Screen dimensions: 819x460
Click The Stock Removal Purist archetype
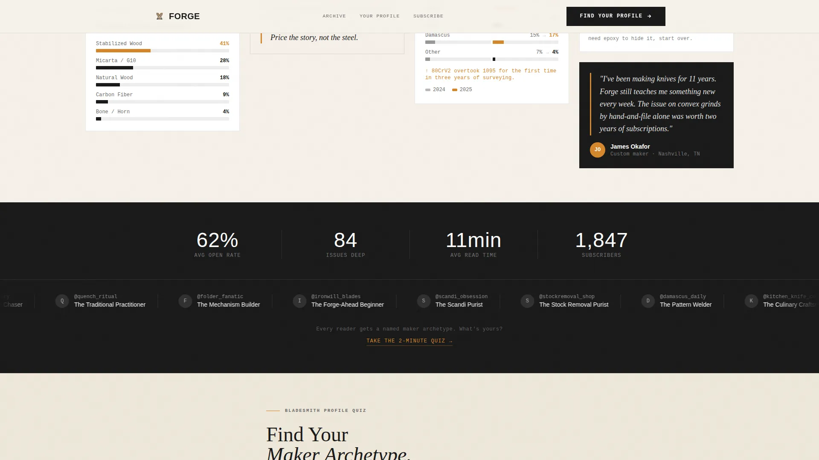[x=574, y=305]
